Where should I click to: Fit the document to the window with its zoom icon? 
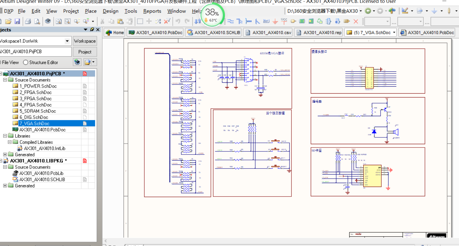click(x=59, y=21)
